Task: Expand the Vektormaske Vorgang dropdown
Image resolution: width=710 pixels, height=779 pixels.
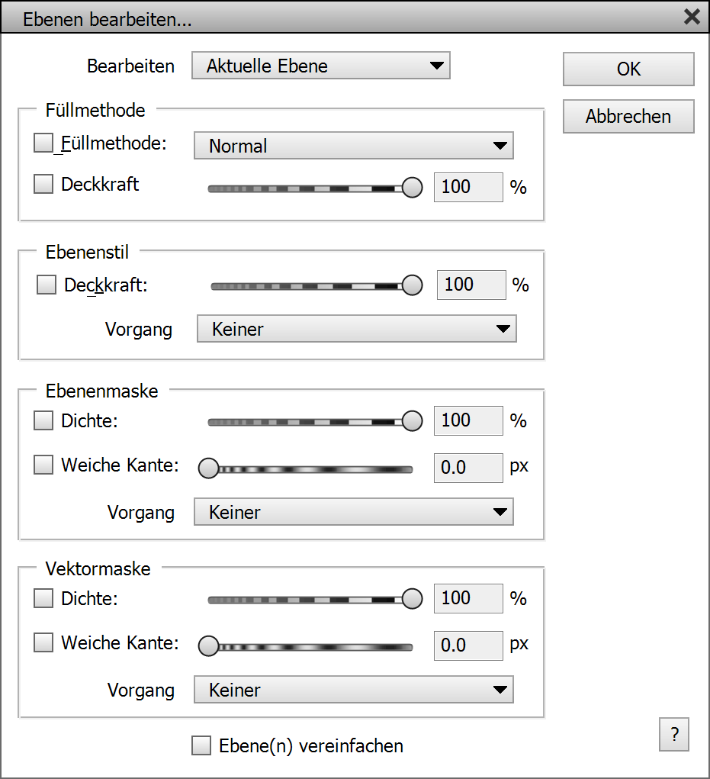Action: 353,690
